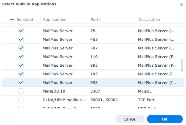The image size is (186, 125).
Task: Click port value 110
Action: pyautogui.click(x=94, y=57)
